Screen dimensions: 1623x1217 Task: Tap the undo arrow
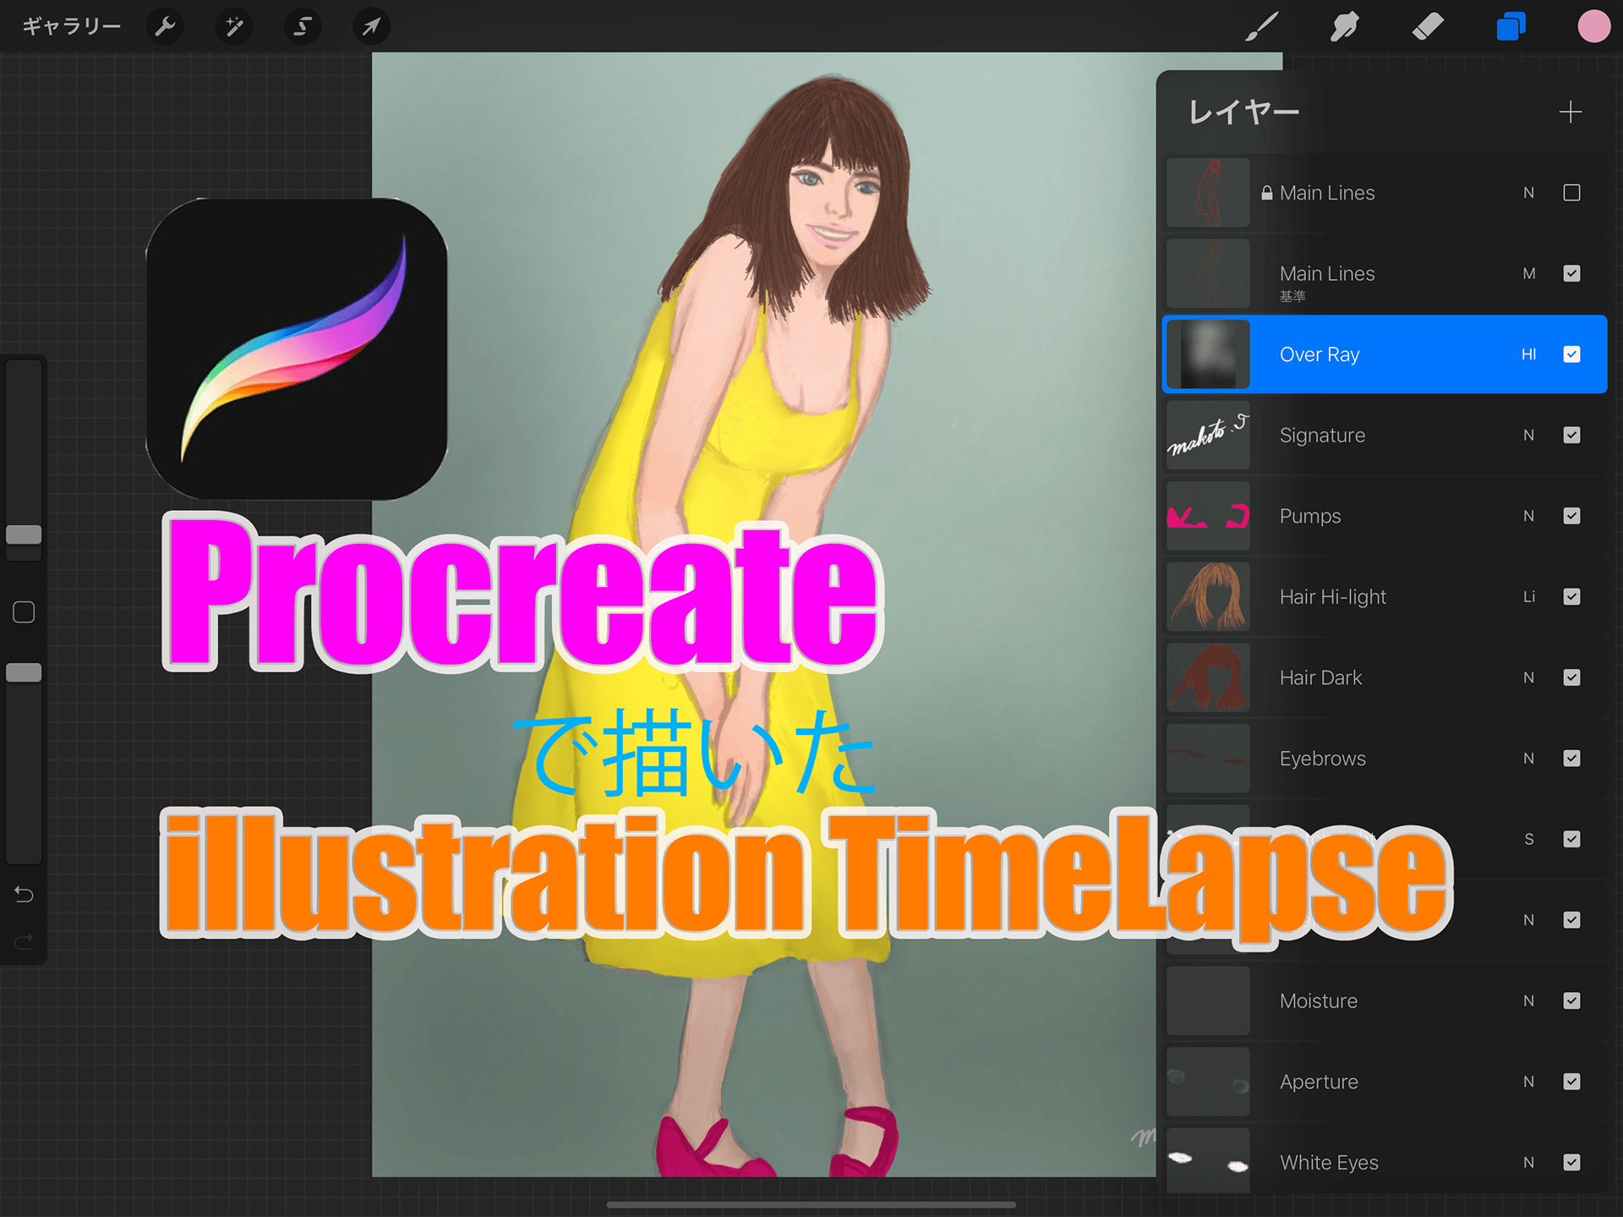[x=24, y=894]
